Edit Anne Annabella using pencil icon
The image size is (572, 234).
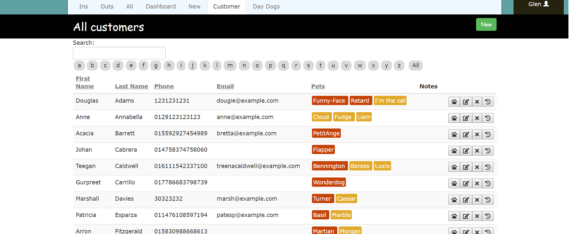coord(466,118)
